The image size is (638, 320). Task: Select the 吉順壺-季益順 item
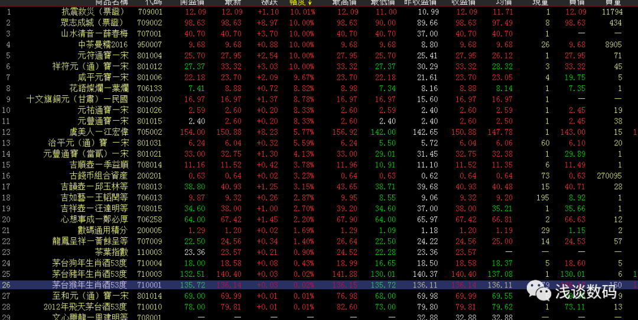pyautogui.click(x=99, y=164)
